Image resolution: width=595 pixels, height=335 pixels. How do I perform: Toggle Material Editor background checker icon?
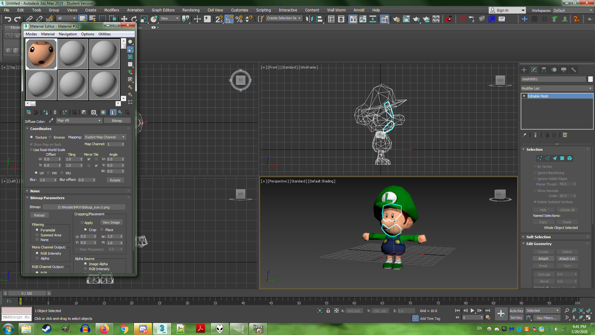pyautogui.click(x=130, y=57)
